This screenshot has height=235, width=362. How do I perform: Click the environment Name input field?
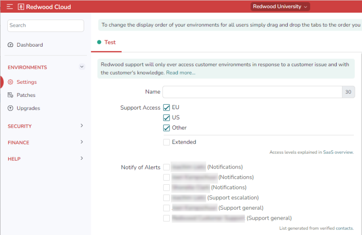click(x=252, y=92)
